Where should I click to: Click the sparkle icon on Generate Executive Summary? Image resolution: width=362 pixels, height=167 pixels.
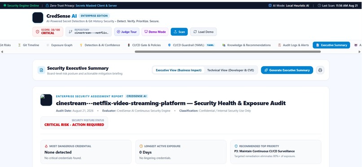[266, 70]
